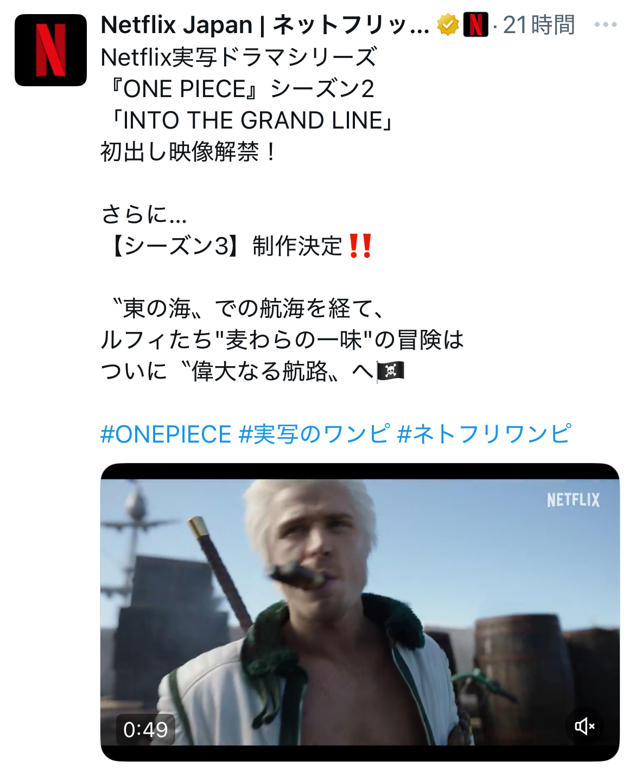Screen dimensions: 635x768
Task: Open the #ネトフリワンピ hashtag
Action: click(484, 434)
